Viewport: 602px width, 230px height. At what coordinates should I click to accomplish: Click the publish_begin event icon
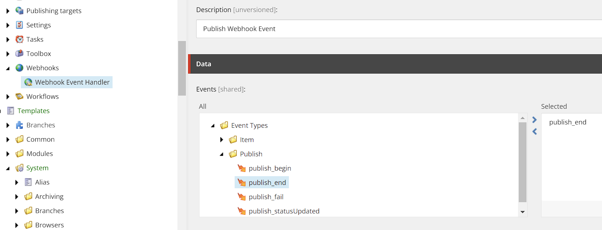pos(242,168)
